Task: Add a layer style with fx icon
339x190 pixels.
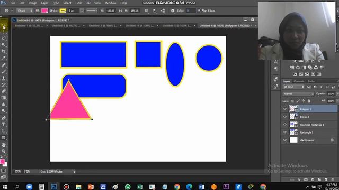Action: [299, 179]
